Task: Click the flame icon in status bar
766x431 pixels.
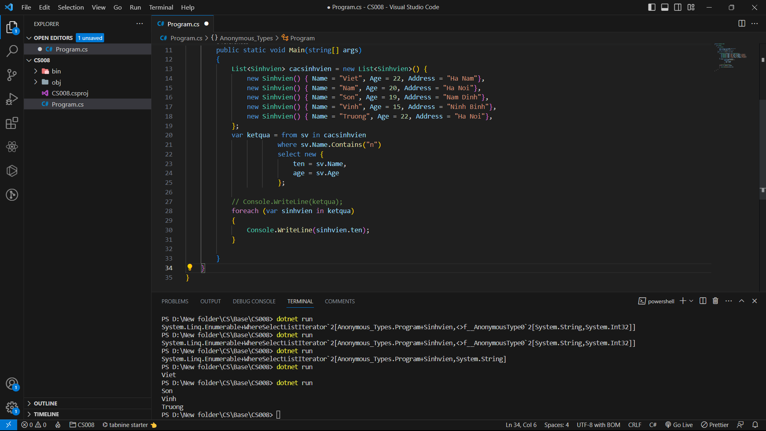Action: click(58, 425)
